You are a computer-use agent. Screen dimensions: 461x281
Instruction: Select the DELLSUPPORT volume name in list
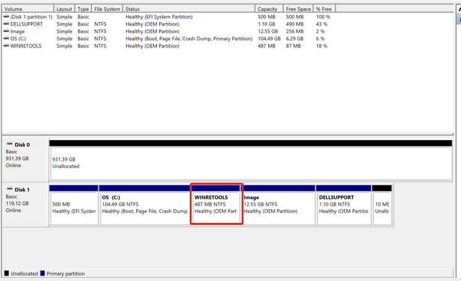click(x=27, y=24)
